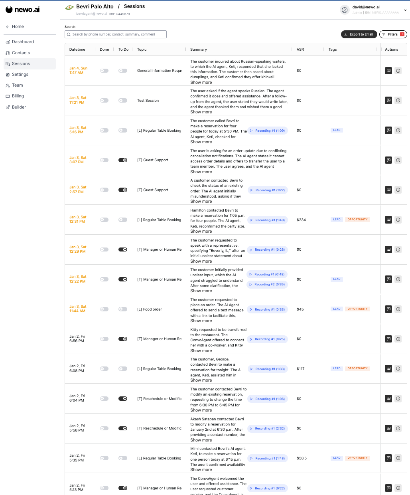
Task: Turn off To Do for Jan 3 3:07 PM session
Action: [x=123, y=160]
